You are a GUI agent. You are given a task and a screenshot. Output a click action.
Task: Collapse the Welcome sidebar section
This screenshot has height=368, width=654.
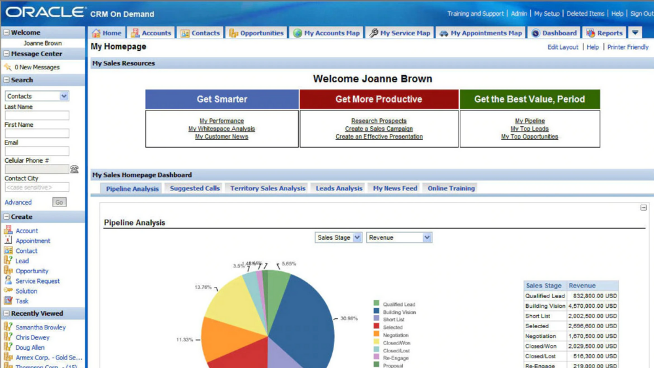(7, 32)
